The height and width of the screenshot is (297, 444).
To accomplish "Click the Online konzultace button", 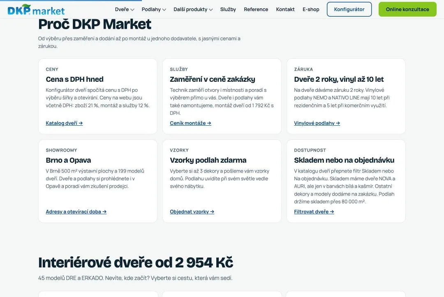I will [407, 9].
